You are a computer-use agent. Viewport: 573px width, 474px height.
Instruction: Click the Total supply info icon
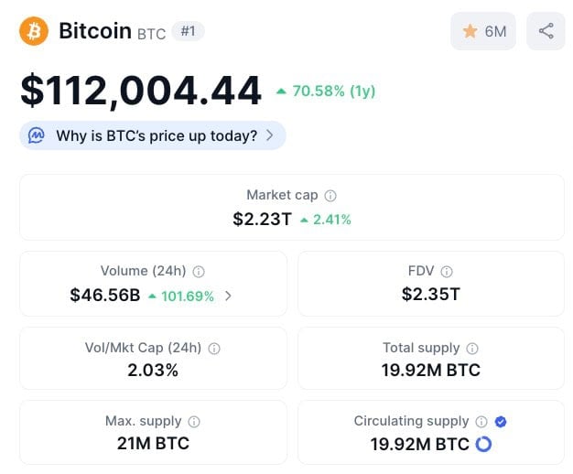472,349
